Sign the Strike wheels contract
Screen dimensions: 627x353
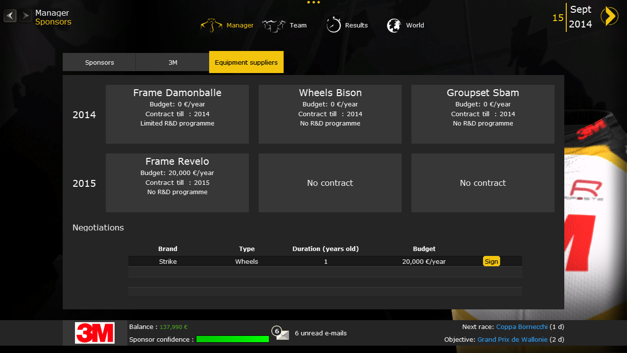click(491, 261)
